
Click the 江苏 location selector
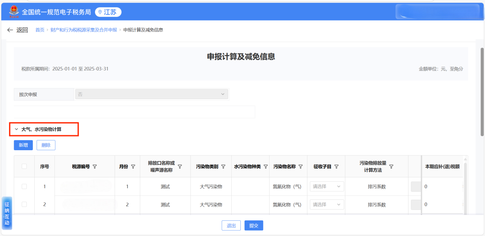[108, 12]
